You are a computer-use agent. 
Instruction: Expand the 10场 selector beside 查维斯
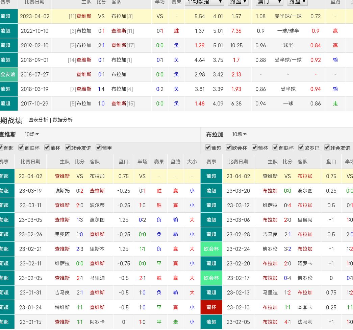pyautogui.click(x=31, y=135)
